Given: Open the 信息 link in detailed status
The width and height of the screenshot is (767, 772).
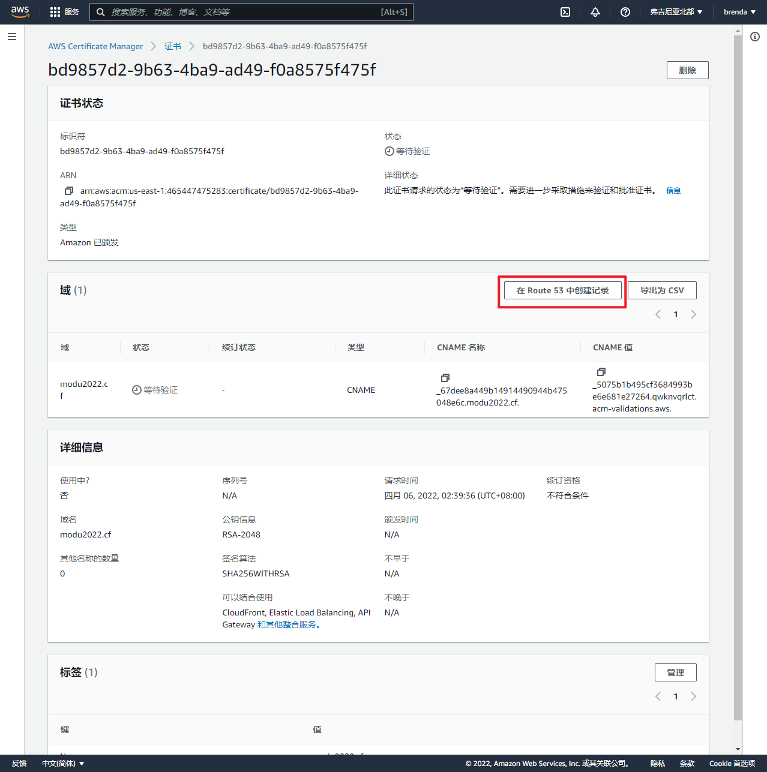Looking at the screenshot, I should point(673,191).
